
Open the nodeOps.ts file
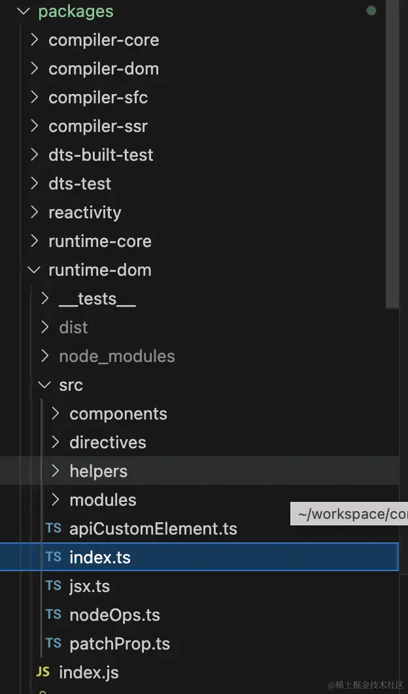pyautogui.click(x=114, y=615)
